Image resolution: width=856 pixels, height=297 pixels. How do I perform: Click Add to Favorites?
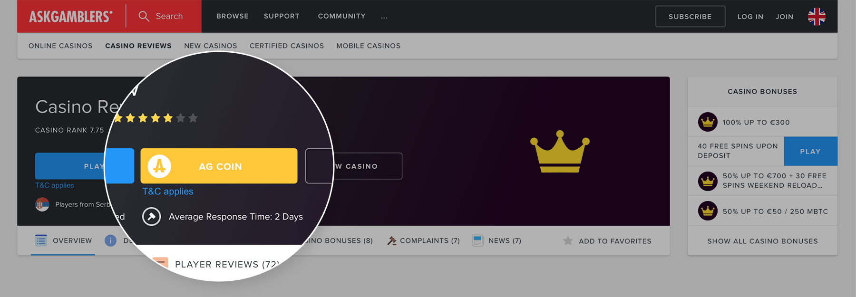click(607, 241)
